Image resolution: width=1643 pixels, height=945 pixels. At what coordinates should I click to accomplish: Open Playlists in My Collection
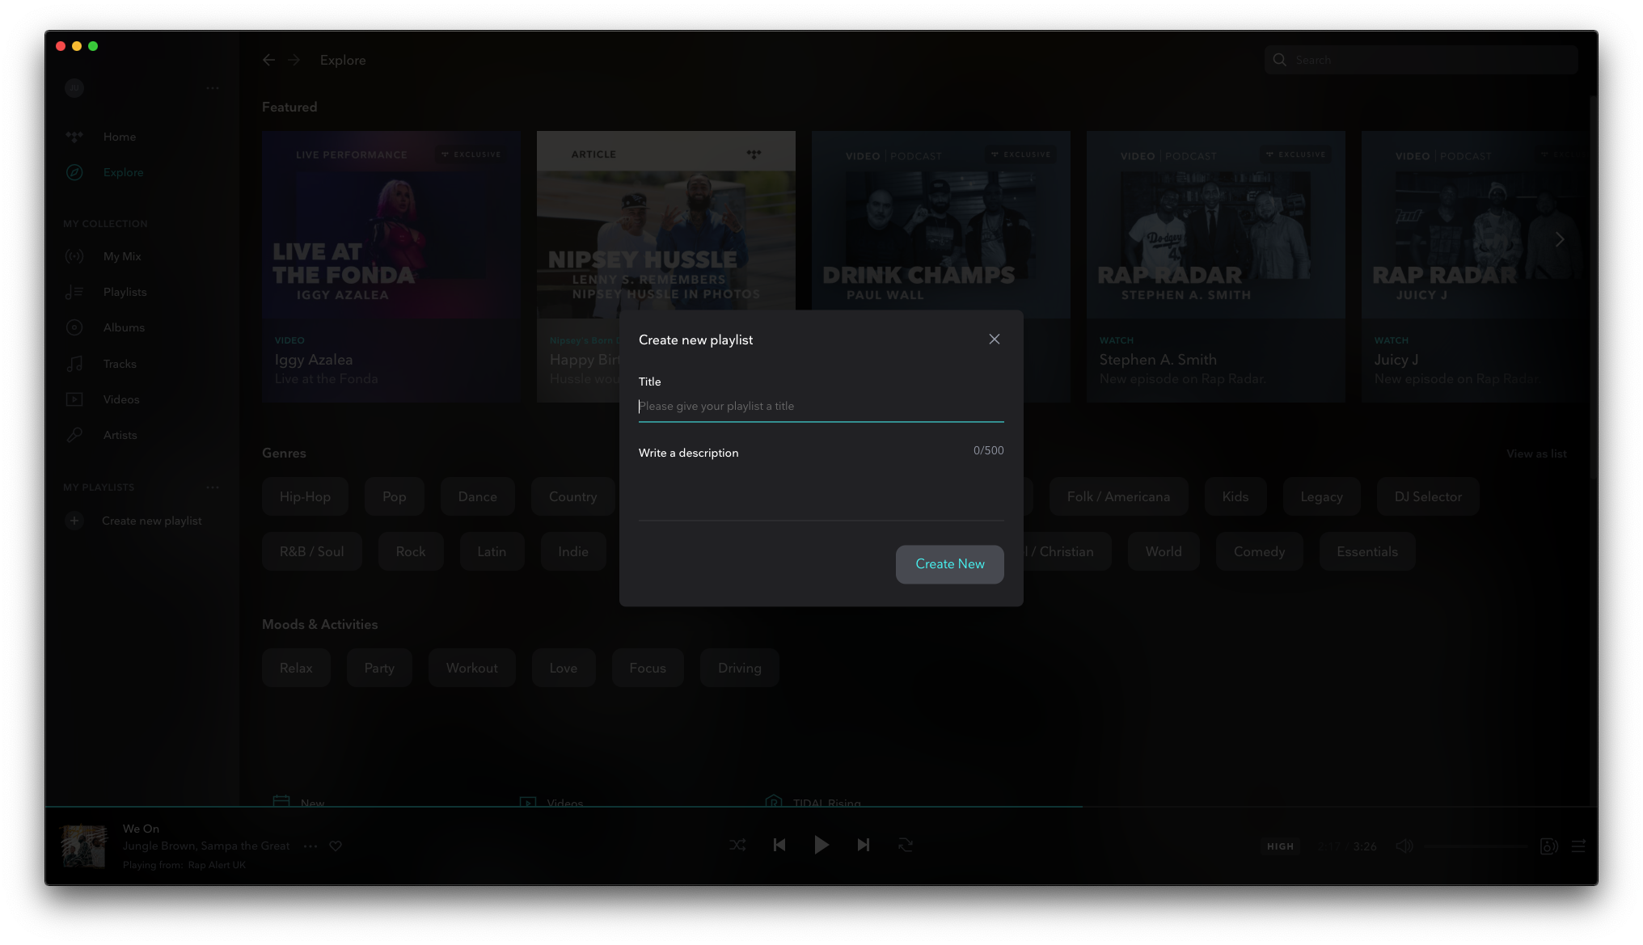tap(125, 293)
